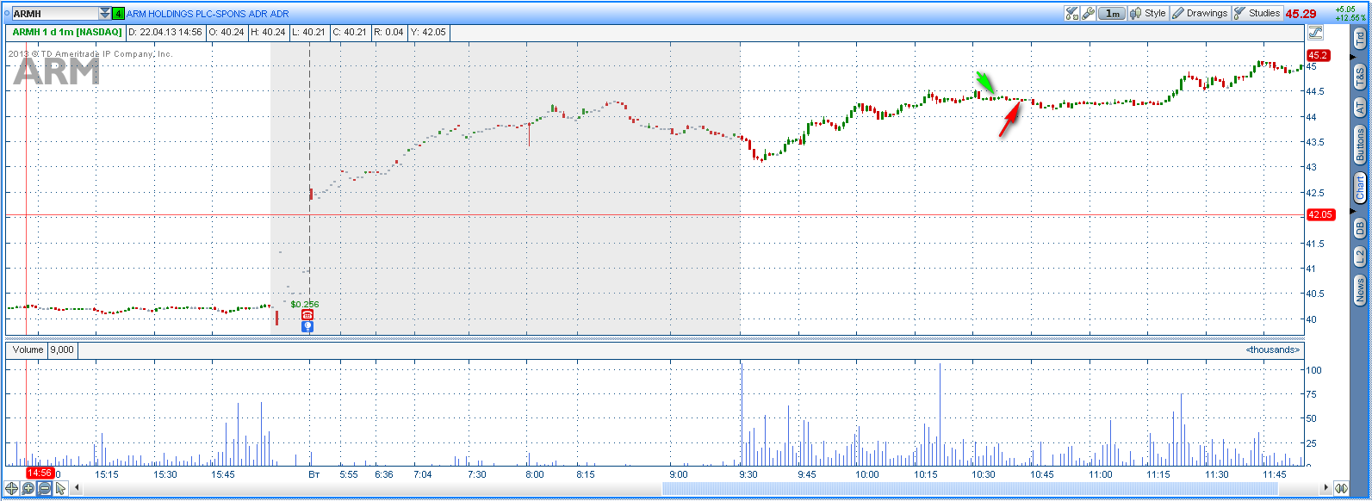The height and width of the screenshot is (501, 1372).
Task: Click the right scroll arrow at bottom
Action: [x=1325, y=488]
